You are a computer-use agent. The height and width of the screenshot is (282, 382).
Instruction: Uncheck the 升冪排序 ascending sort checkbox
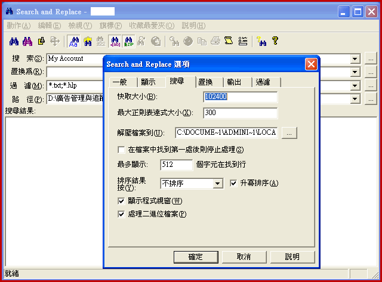tap(234, 183)
